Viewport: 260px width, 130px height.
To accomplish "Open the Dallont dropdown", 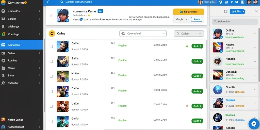I will [189, 34].
